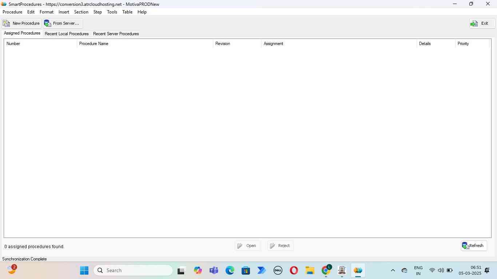Open the Table menu
The image size is (497, 279).
(x=127, y=12)
